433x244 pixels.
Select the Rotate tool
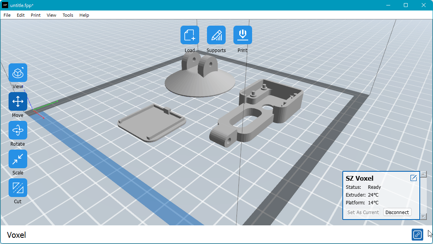(18, 130)
